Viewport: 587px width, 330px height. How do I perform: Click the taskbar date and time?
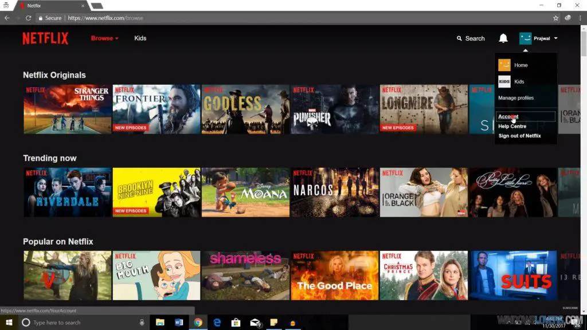pos(554,323)
